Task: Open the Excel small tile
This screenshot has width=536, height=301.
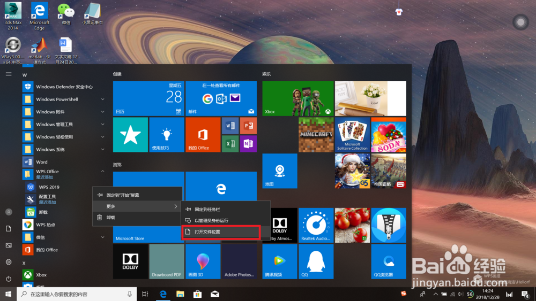Action: [x=230, y=144]
